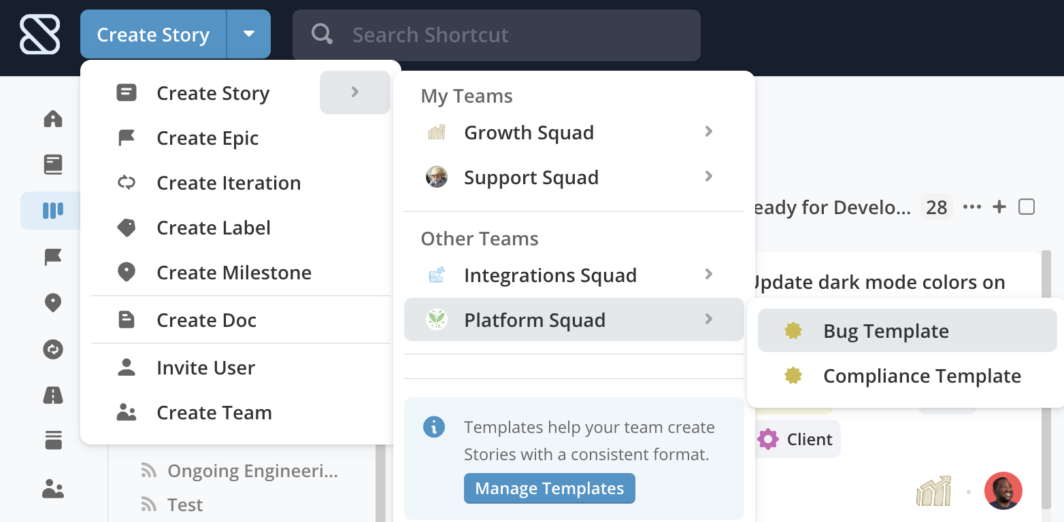Choose Invite User from the menu

coord(241,368)
